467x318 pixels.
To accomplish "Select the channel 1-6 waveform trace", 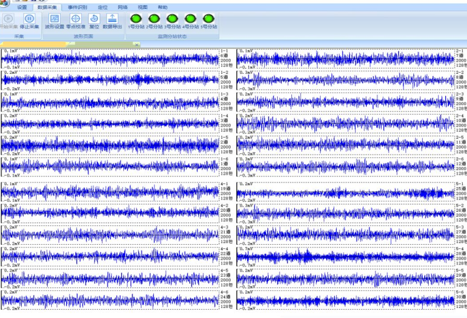I will (x=110, y=167).
